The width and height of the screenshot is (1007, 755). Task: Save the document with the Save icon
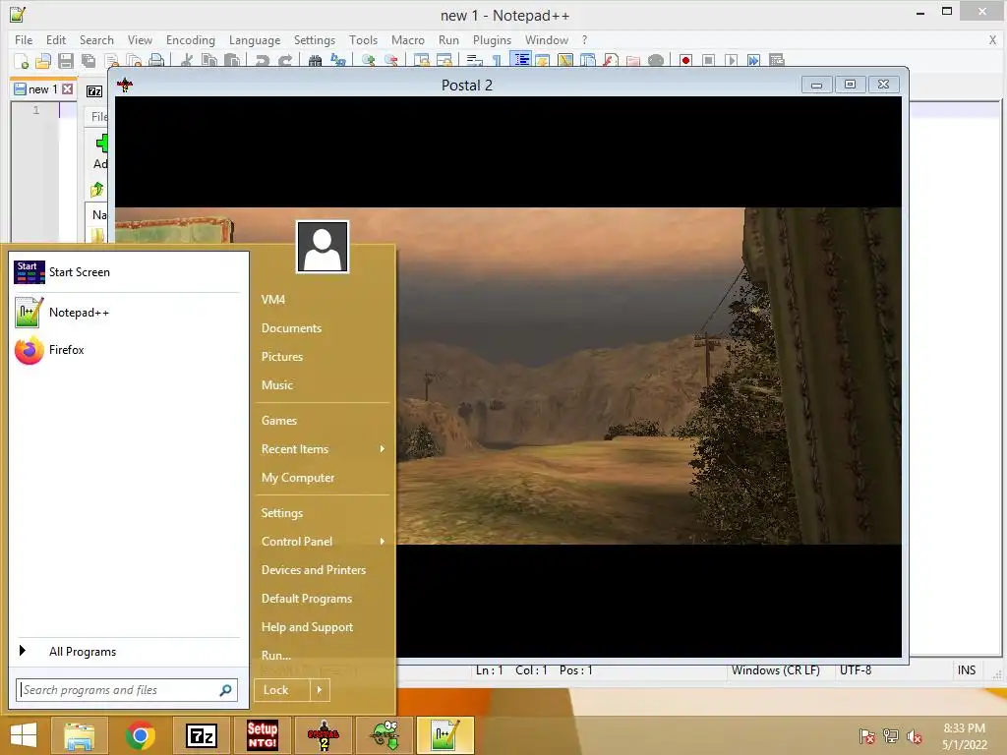pos(66,61)
